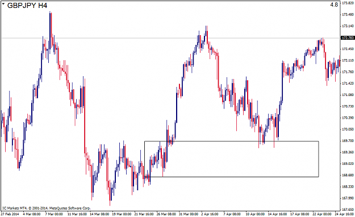Click the 170.050 price axis label
This screenshot has width=355, height=217.
pos(348,130)
